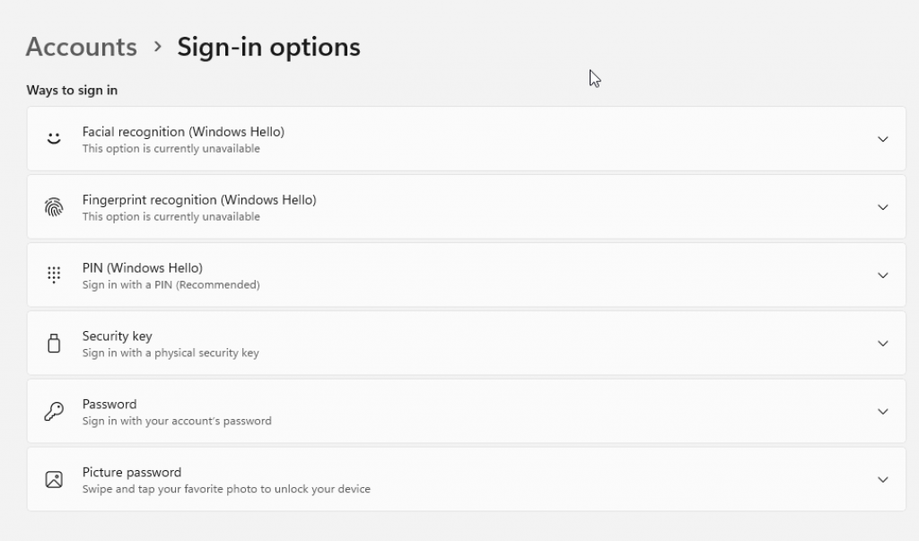The height and width of the screenshot is (541, 919).
Task: Open the PIN (Windows Hello) label
Action: [143, 268]
